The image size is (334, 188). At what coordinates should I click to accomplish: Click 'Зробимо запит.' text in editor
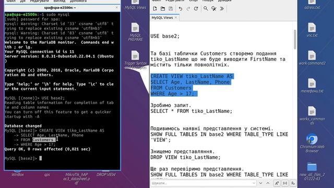171,105
